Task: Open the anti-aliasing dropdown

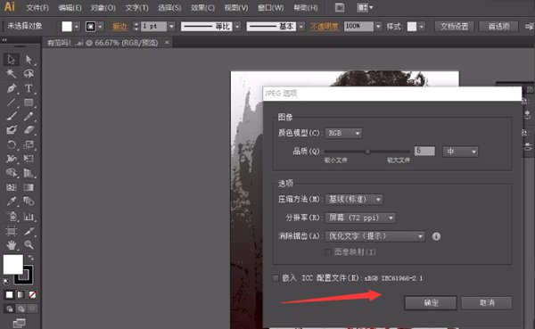Action: point(374,236)
